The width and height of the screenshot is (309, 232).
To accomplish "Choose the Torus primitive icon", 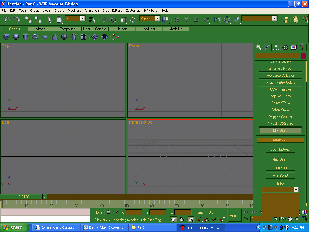I will 35,37.
